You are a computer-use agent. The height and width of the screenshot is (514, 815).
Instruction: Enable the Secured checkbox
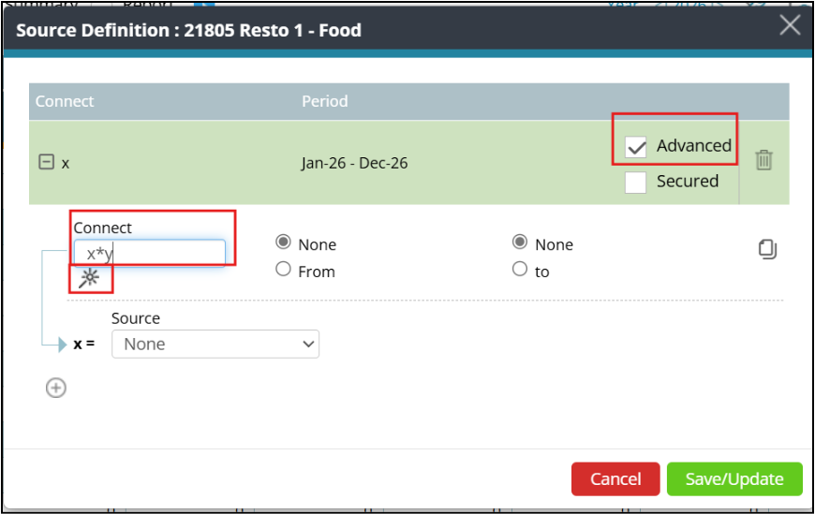point(636,183)
